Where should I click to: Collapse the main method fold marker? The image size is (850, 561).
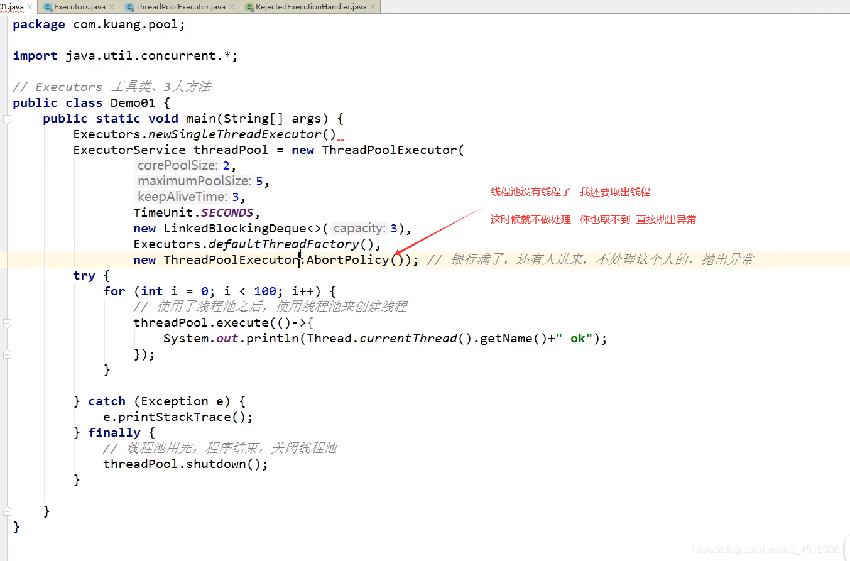coord(7,119)
